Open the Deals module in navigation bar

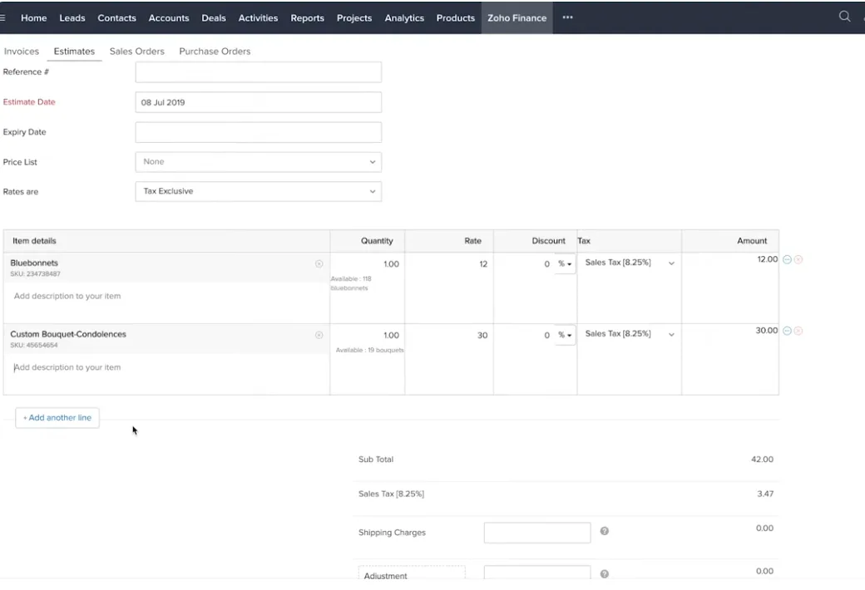click(214, 18)
